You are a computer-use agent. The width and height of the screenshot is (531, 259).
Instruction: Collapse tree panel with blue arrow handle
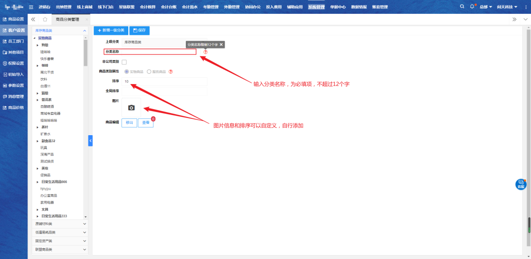pos(90,141)
